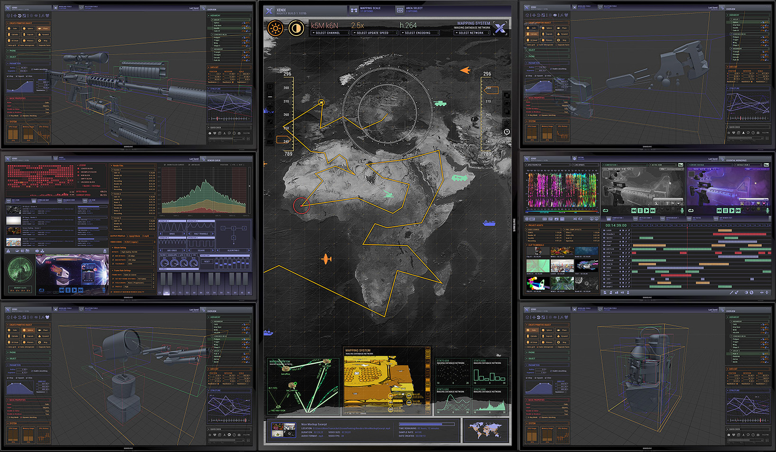Viewport: 776px width, 452px height.
Task: Click the Xenix logo in the map window header
Action: click(x=269, y=10)
